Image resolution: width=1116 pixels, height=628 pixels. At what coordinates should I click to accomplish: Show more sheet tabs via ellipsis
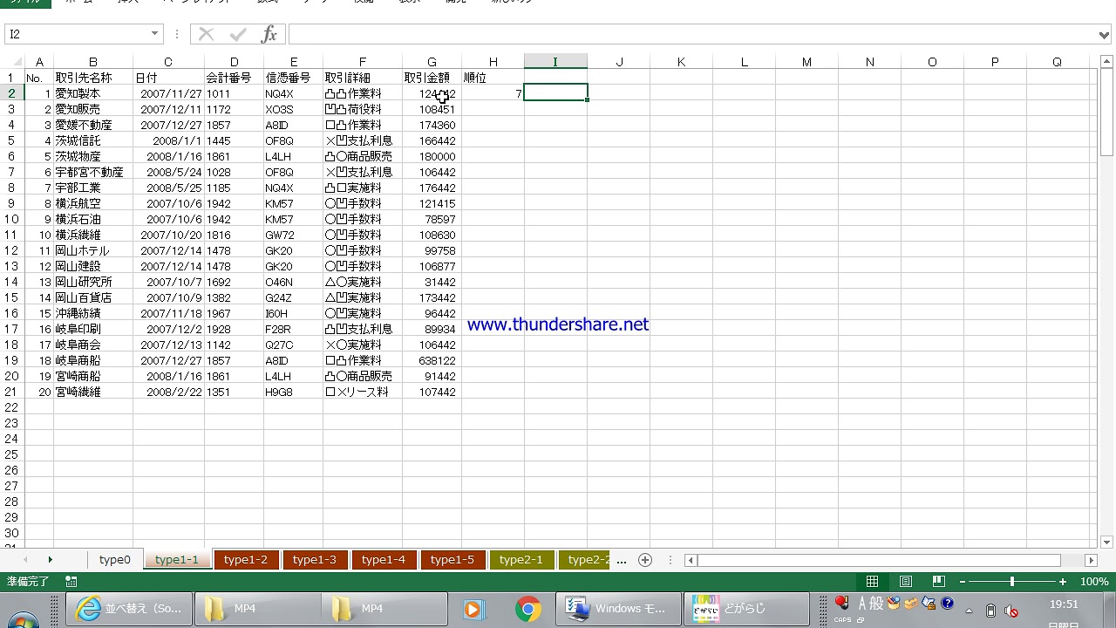pyautogui.click(x=621, y=560)
